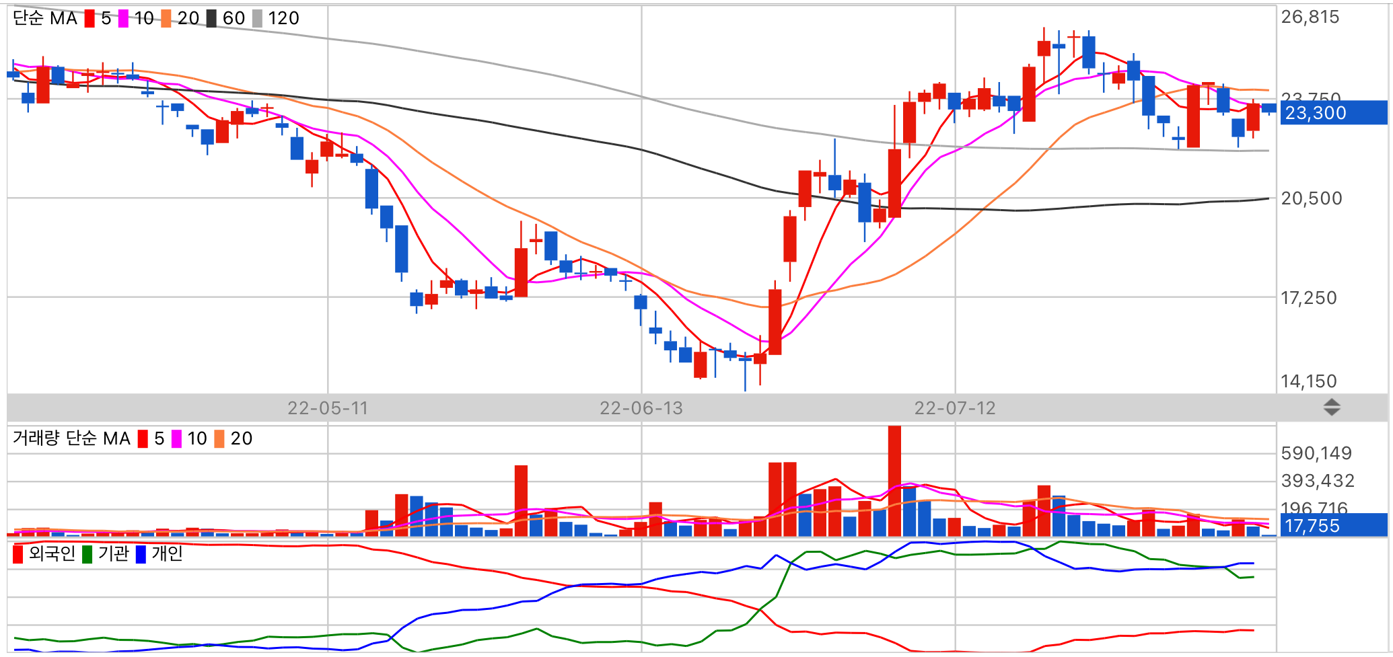This screenshot has height=657, width=1393.
Task: Click the gray 120-day MA swatch
Action: click(257, 19)
